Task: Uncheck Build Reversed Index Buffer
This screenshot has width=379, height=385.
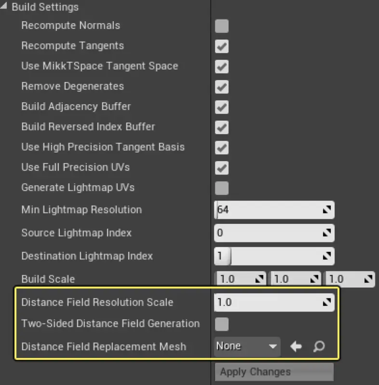Action: (222, 127)
